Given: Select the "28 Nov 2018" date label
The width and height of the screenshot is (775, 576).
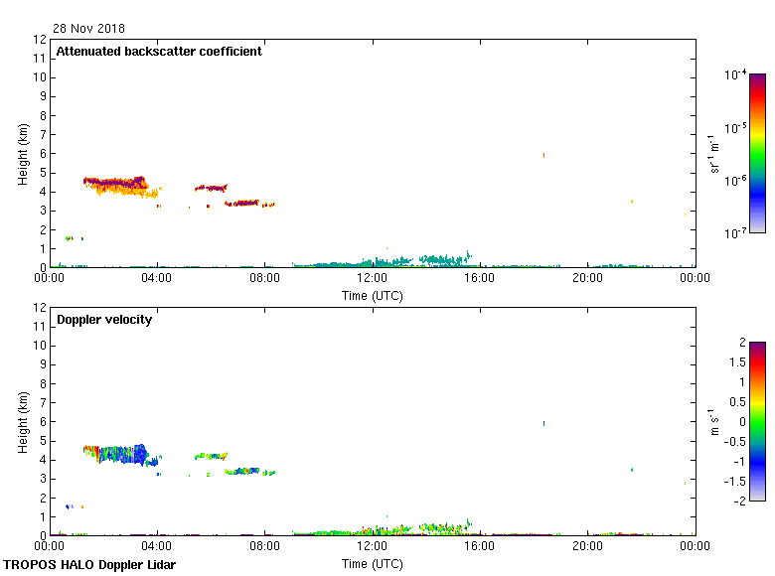Looking at the screenshot, I should pos(89,29).
